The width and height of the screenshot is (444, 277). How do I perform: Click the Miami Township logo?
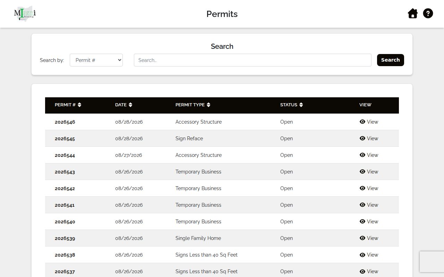[x=25, y=14]
